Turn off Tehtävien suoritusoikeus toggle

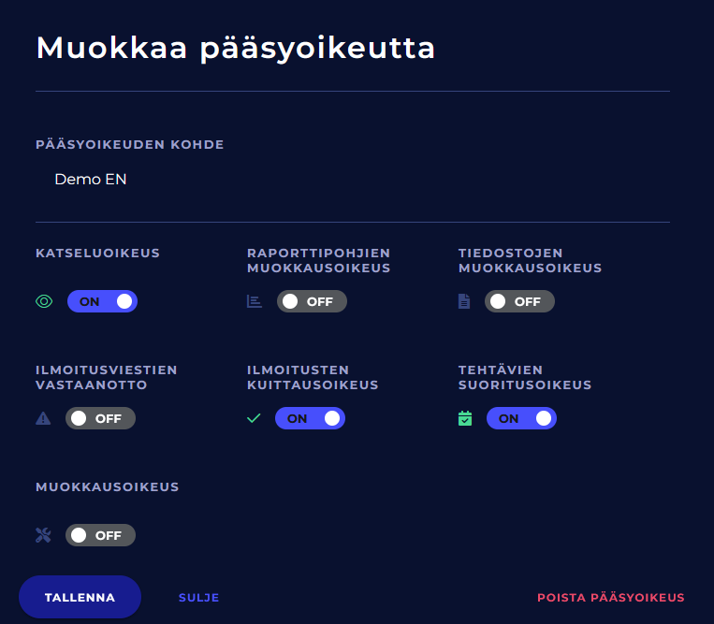coord(521,418)
